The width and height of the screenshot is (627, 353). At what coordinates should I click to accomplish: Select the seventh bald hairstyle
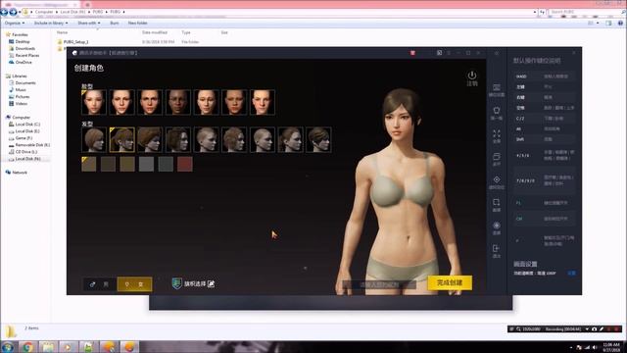click(263, 139)
